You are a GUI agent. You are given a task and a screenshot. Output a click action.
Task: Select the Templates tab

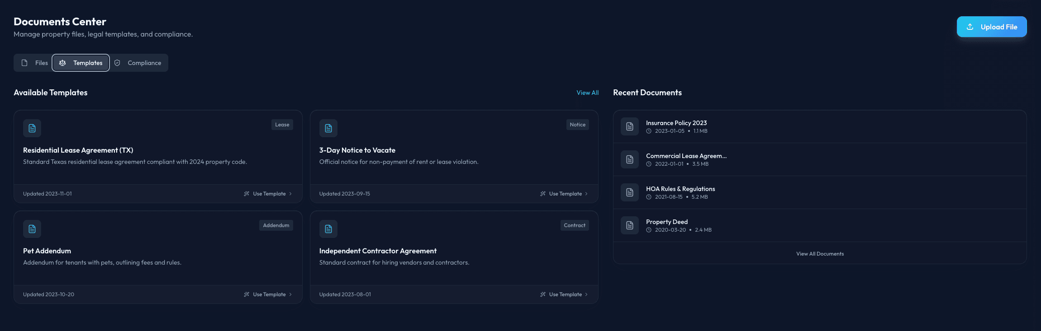(x=81, y=63)
